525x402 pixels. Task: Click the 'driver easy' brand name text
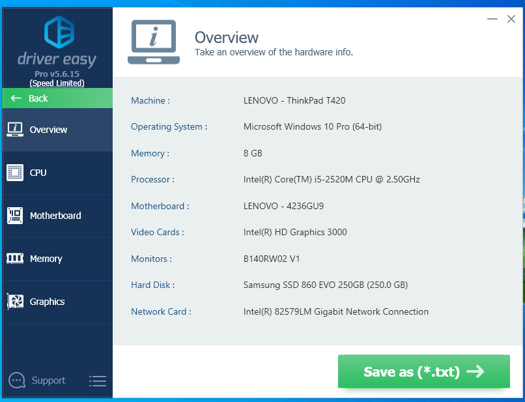57,60
